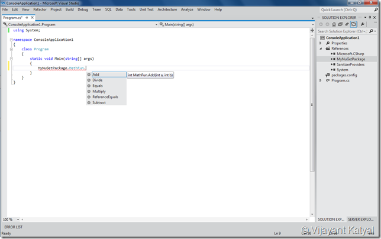Select packages.config in Solution Explorer
This screenshot has height=239, width=381.
(x=344, y=75)
